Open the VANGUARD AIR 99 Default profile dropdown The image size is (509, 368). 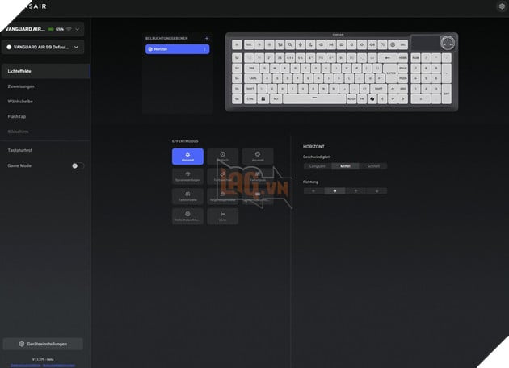(x=43, y=48)
